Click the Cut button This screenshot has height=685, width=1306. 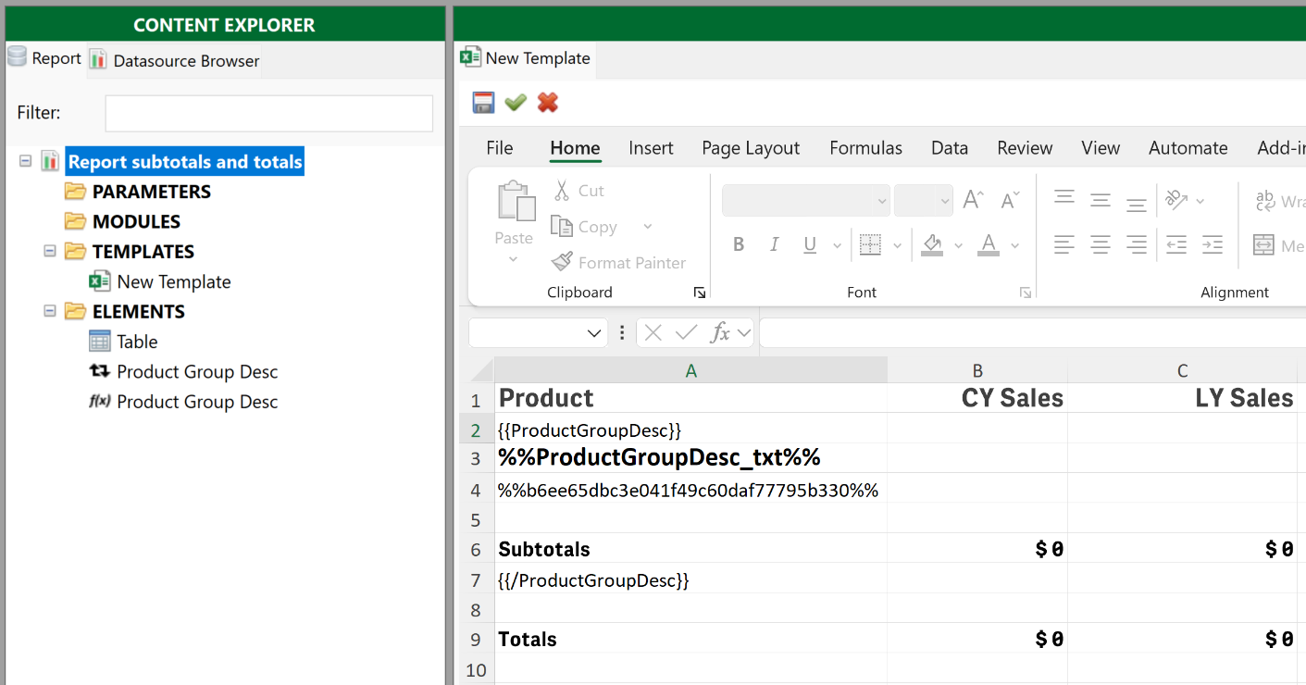pyautogui.click(x=578, y=191)
